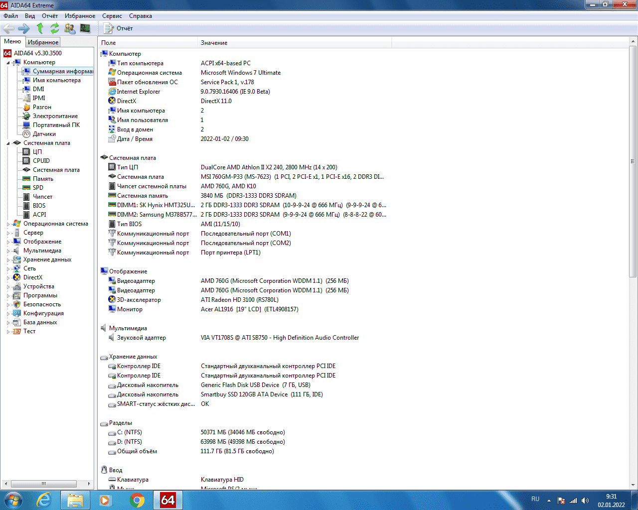Image resolution: width=638 pixels, height=510 pixels.
Task: Click the network icon in system tray
Action: 573,501
